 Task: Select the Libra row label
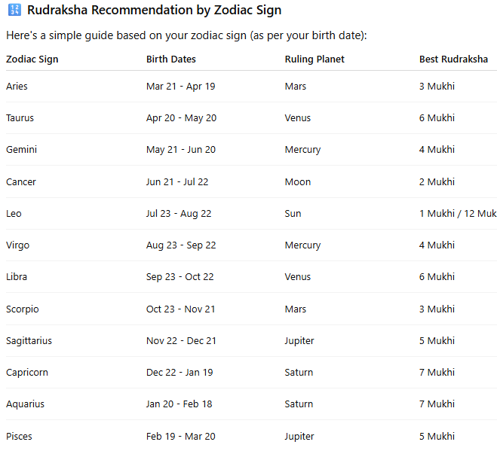point(17,277)
